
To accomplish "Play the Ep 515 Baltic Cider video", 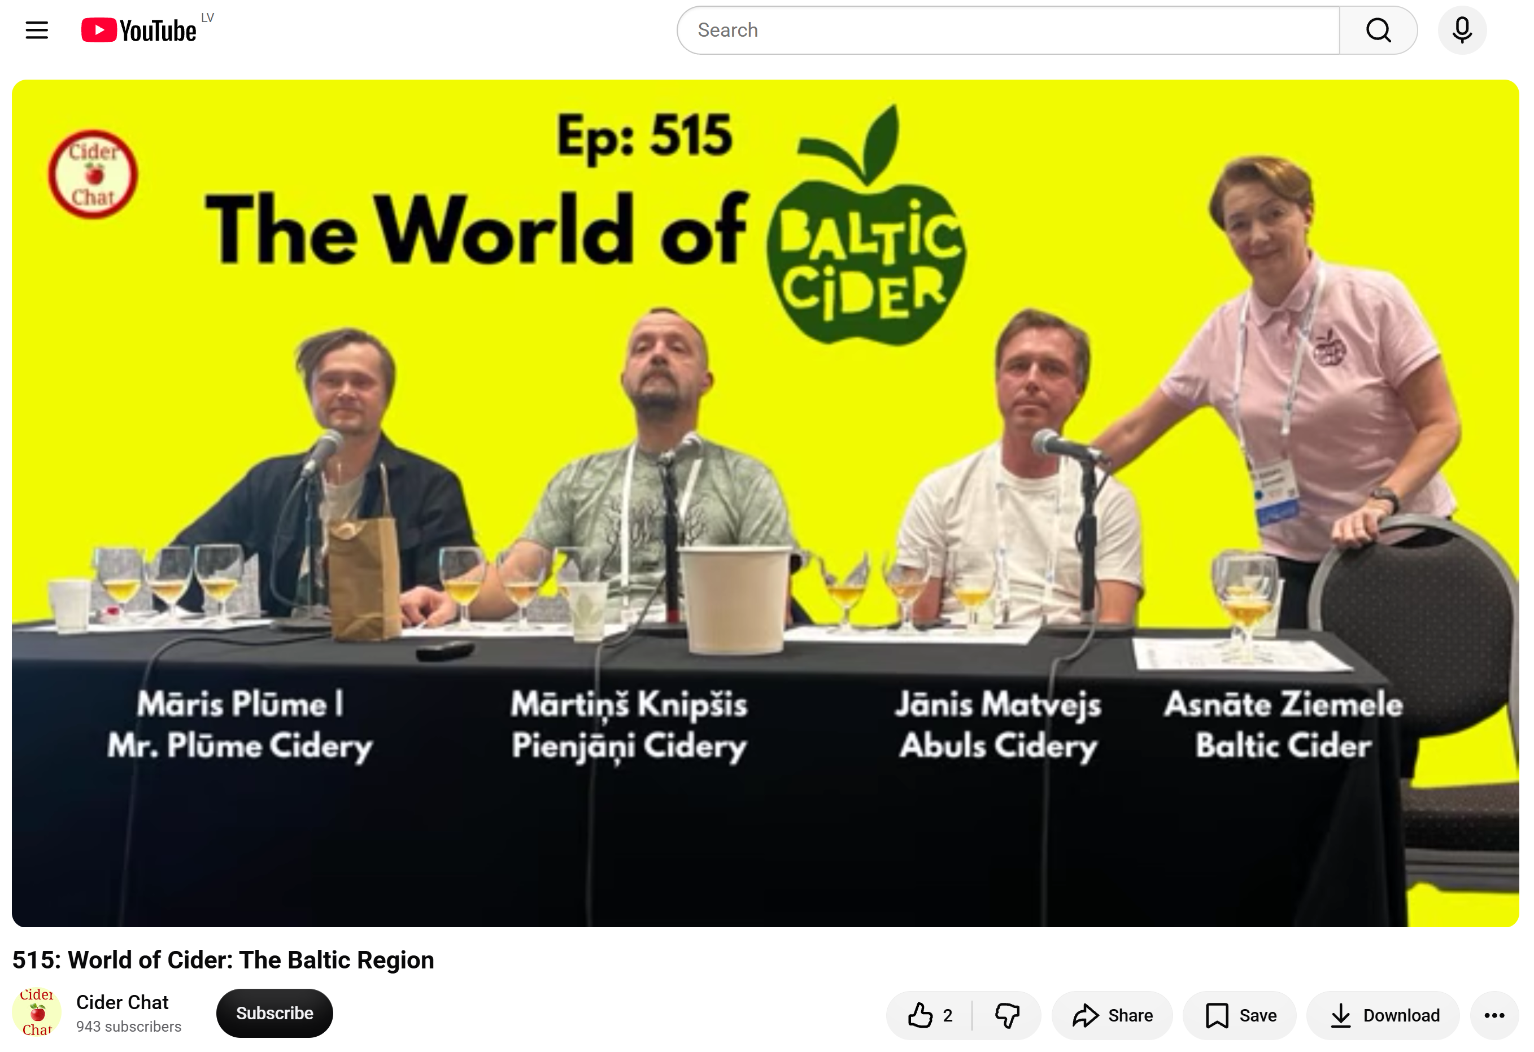I will point(765,503).
